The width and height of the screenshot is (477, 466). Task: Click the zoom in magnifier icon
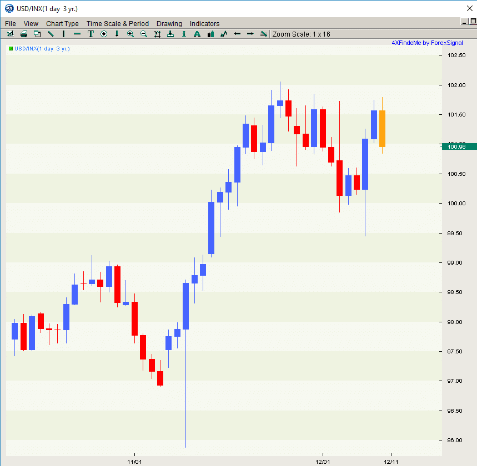point(130,34)
